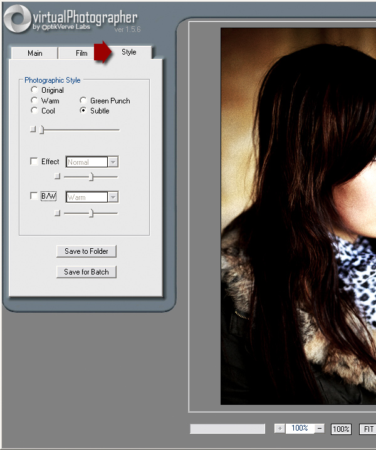Image resolution: width=376 pixels, height=450 pixels.
Task: Click the photographic style strength slider thumb
Action: (x=41, y=130)
